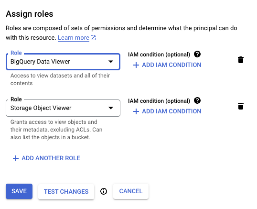
Task: Click ADD ANOTHER ROLE
Action: tap(46, 158)
